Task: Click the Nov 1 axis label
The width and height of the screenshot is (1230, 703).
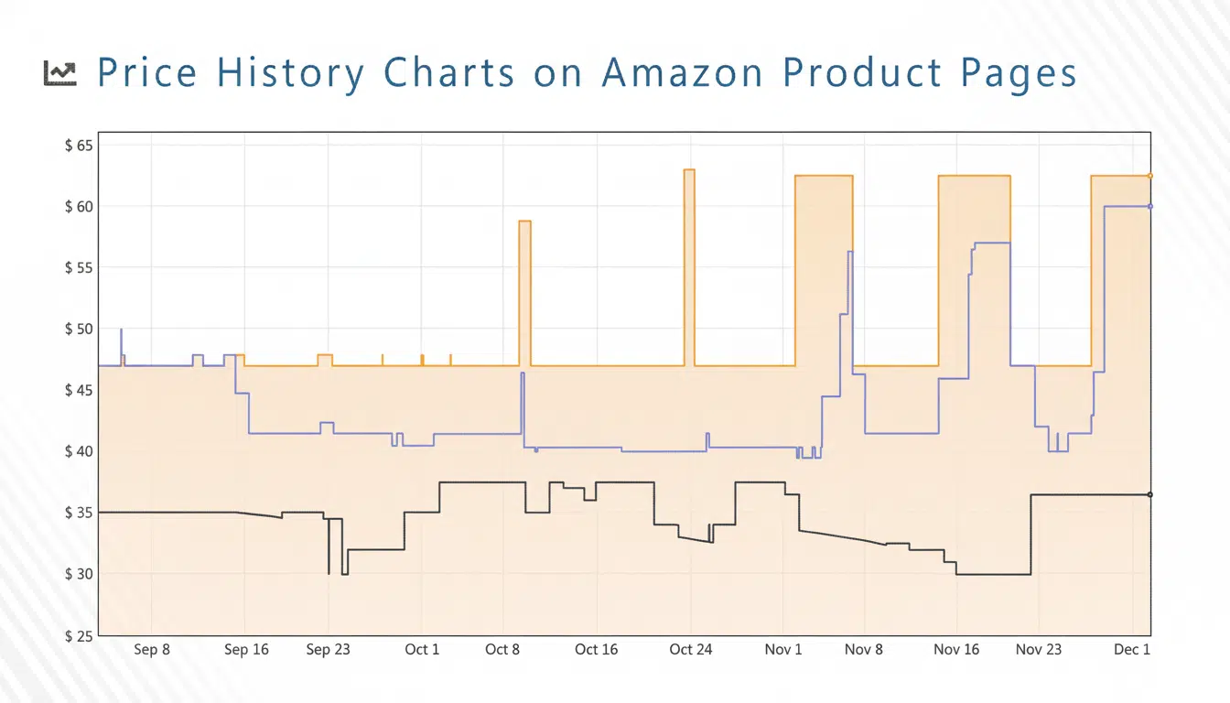Action: 782,650
